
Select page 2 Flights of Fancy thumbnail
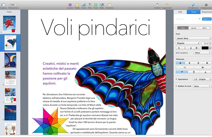(x=10, y=43)
